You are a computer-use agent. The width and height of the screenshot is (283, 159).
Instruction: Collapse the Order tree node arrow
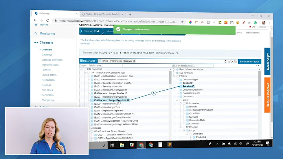pos(177,100)
